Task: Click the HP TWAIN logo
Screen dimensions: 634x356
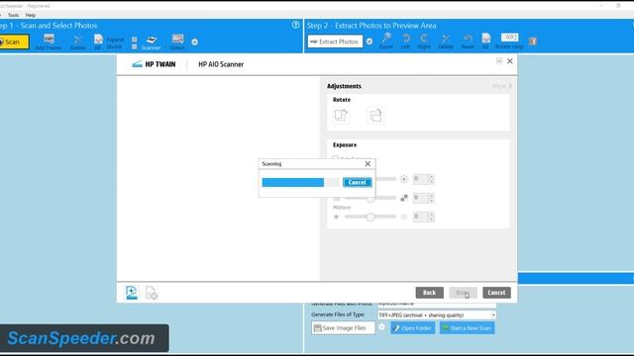Action: pos(155,64)
